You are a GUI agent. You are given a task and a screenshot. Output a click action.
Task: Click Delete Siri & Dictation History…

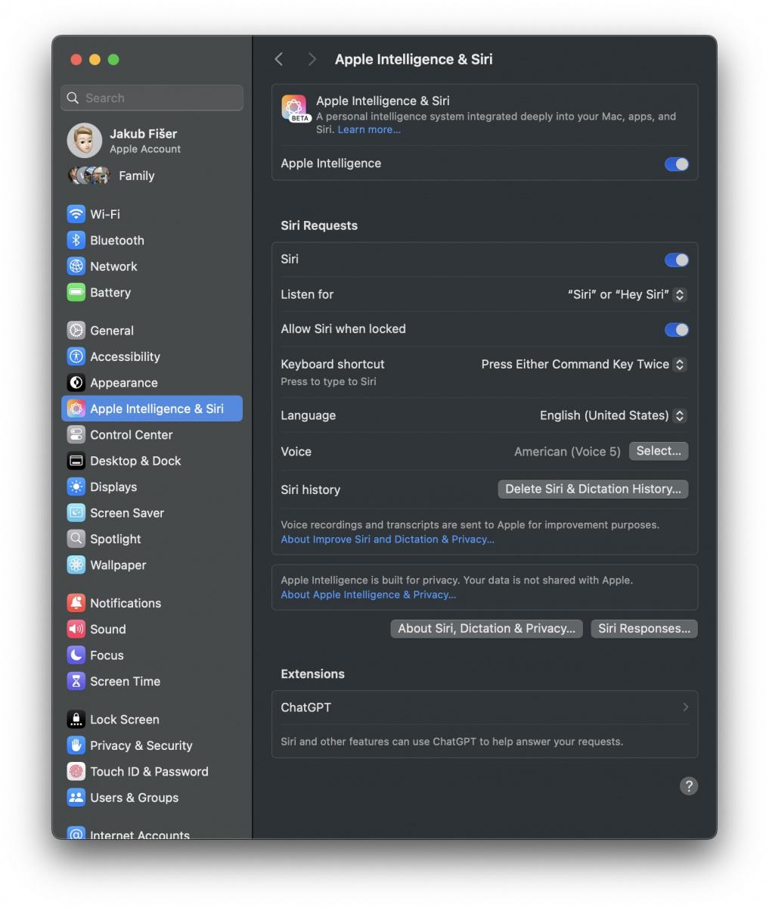pos(593,489)
